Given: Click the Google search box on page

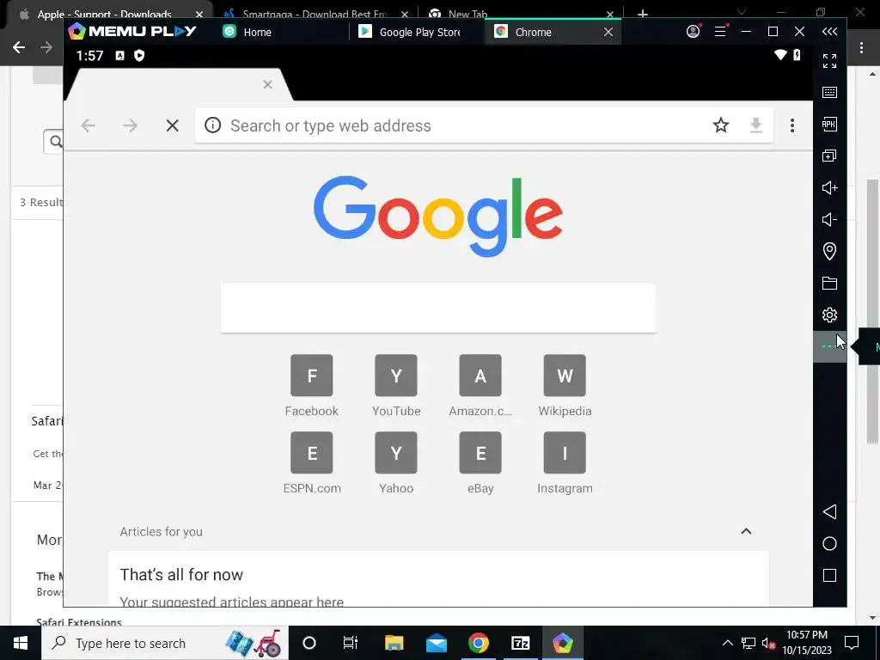Looking at the screenshot, I should click(438, 308).
